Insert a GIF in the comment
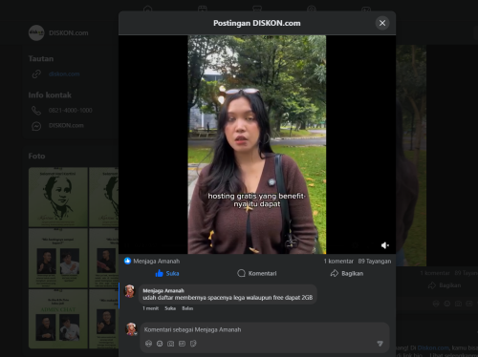This screenshot has width=478, height=357. click(182, 344)
